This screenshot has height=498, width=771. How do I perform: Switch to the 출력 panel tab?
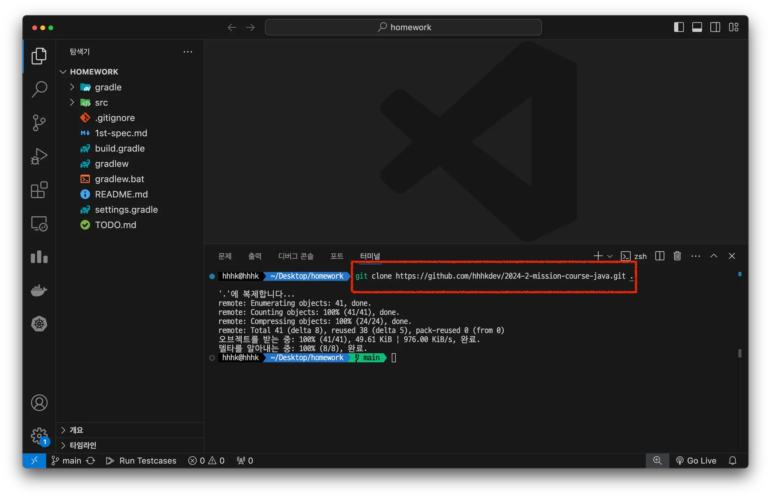(254, 256)
